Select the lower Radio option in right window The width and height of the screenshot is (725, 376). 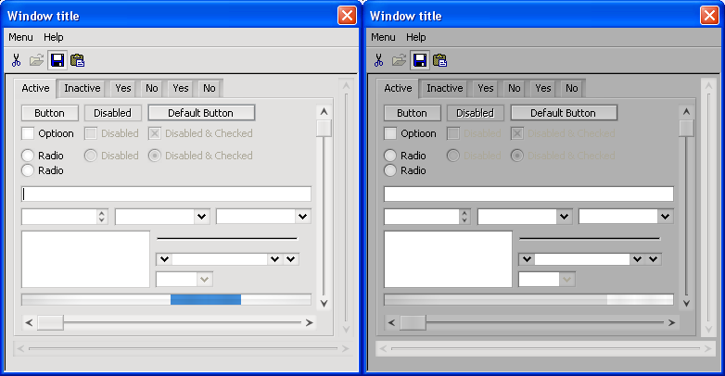(390, 170)
